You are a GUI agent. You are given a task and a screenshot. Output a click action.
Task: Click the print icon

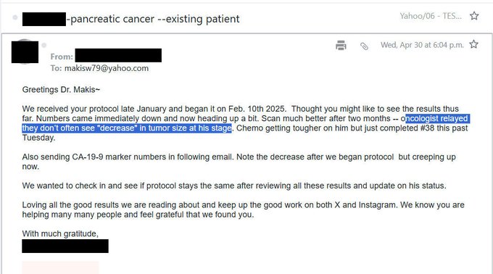pyautogui.click(x=341, y=45)
